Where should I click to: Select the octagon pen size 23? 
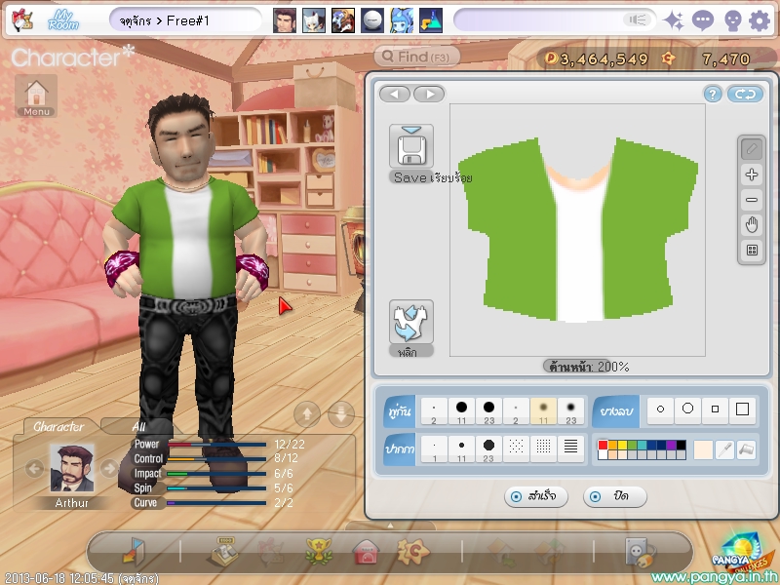pyautogui.click(x=488, y=449)
